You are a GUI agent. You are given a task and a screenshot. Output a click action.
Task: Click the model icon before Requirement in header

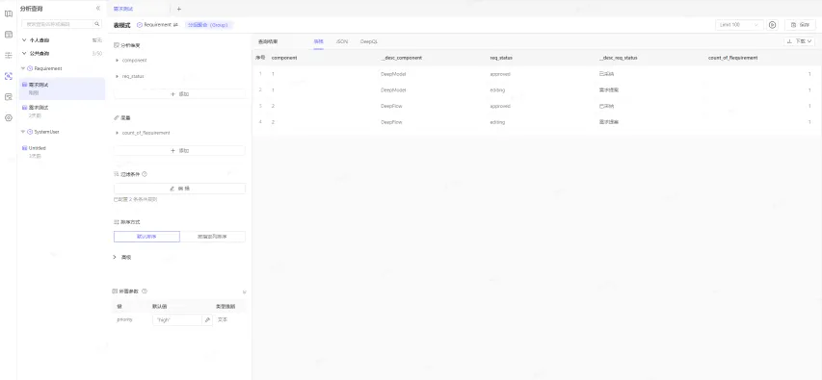140,25
